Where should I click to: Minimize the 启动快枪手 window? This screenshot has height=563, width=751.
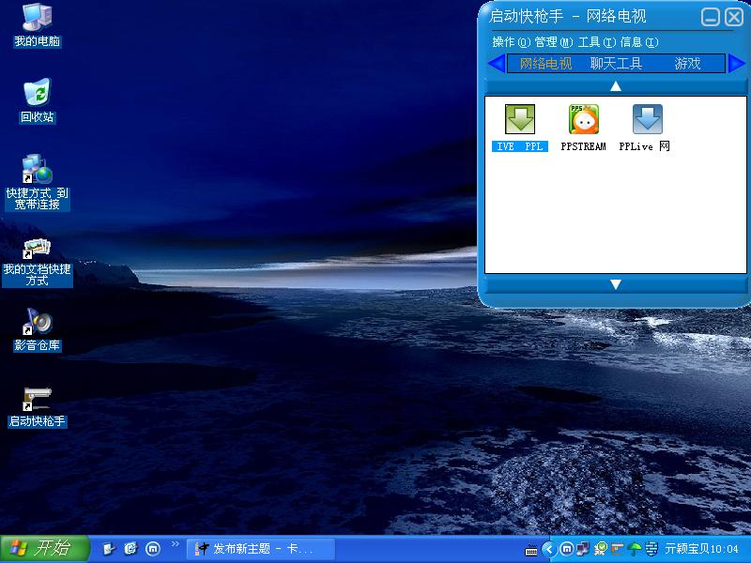click(x=711, y=17)
